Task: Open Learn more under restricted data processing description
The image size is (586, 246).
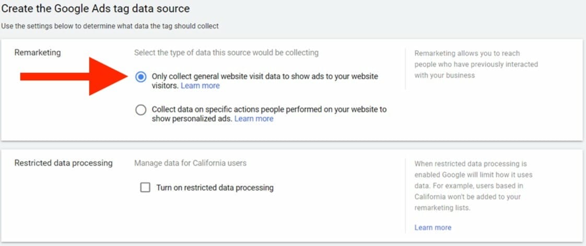Action: [x=433, y=227]
